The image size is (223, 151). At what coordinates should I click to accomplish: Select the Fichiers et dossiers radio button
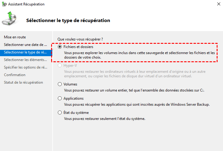click(60, 47)
